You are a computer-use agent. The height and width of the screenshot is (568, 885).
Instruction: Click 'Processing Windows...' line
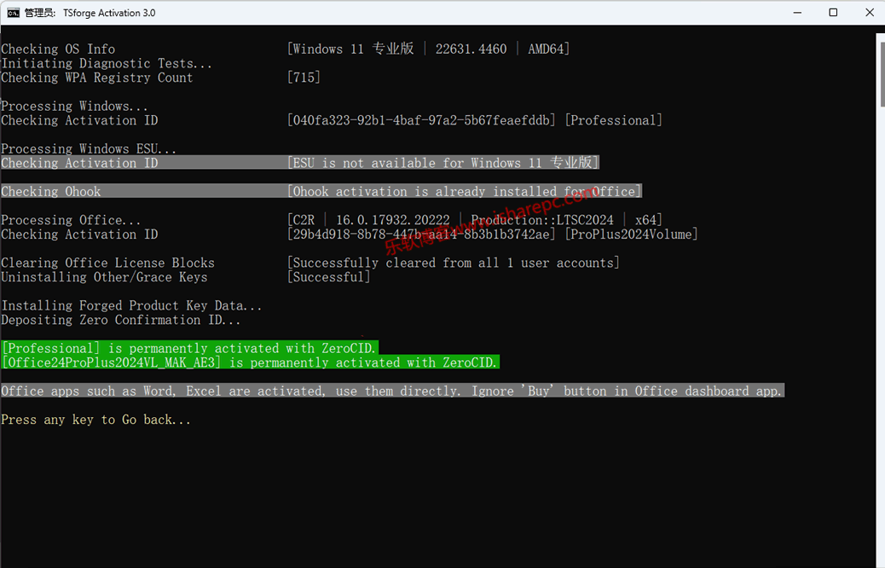(x=74, y=106)
